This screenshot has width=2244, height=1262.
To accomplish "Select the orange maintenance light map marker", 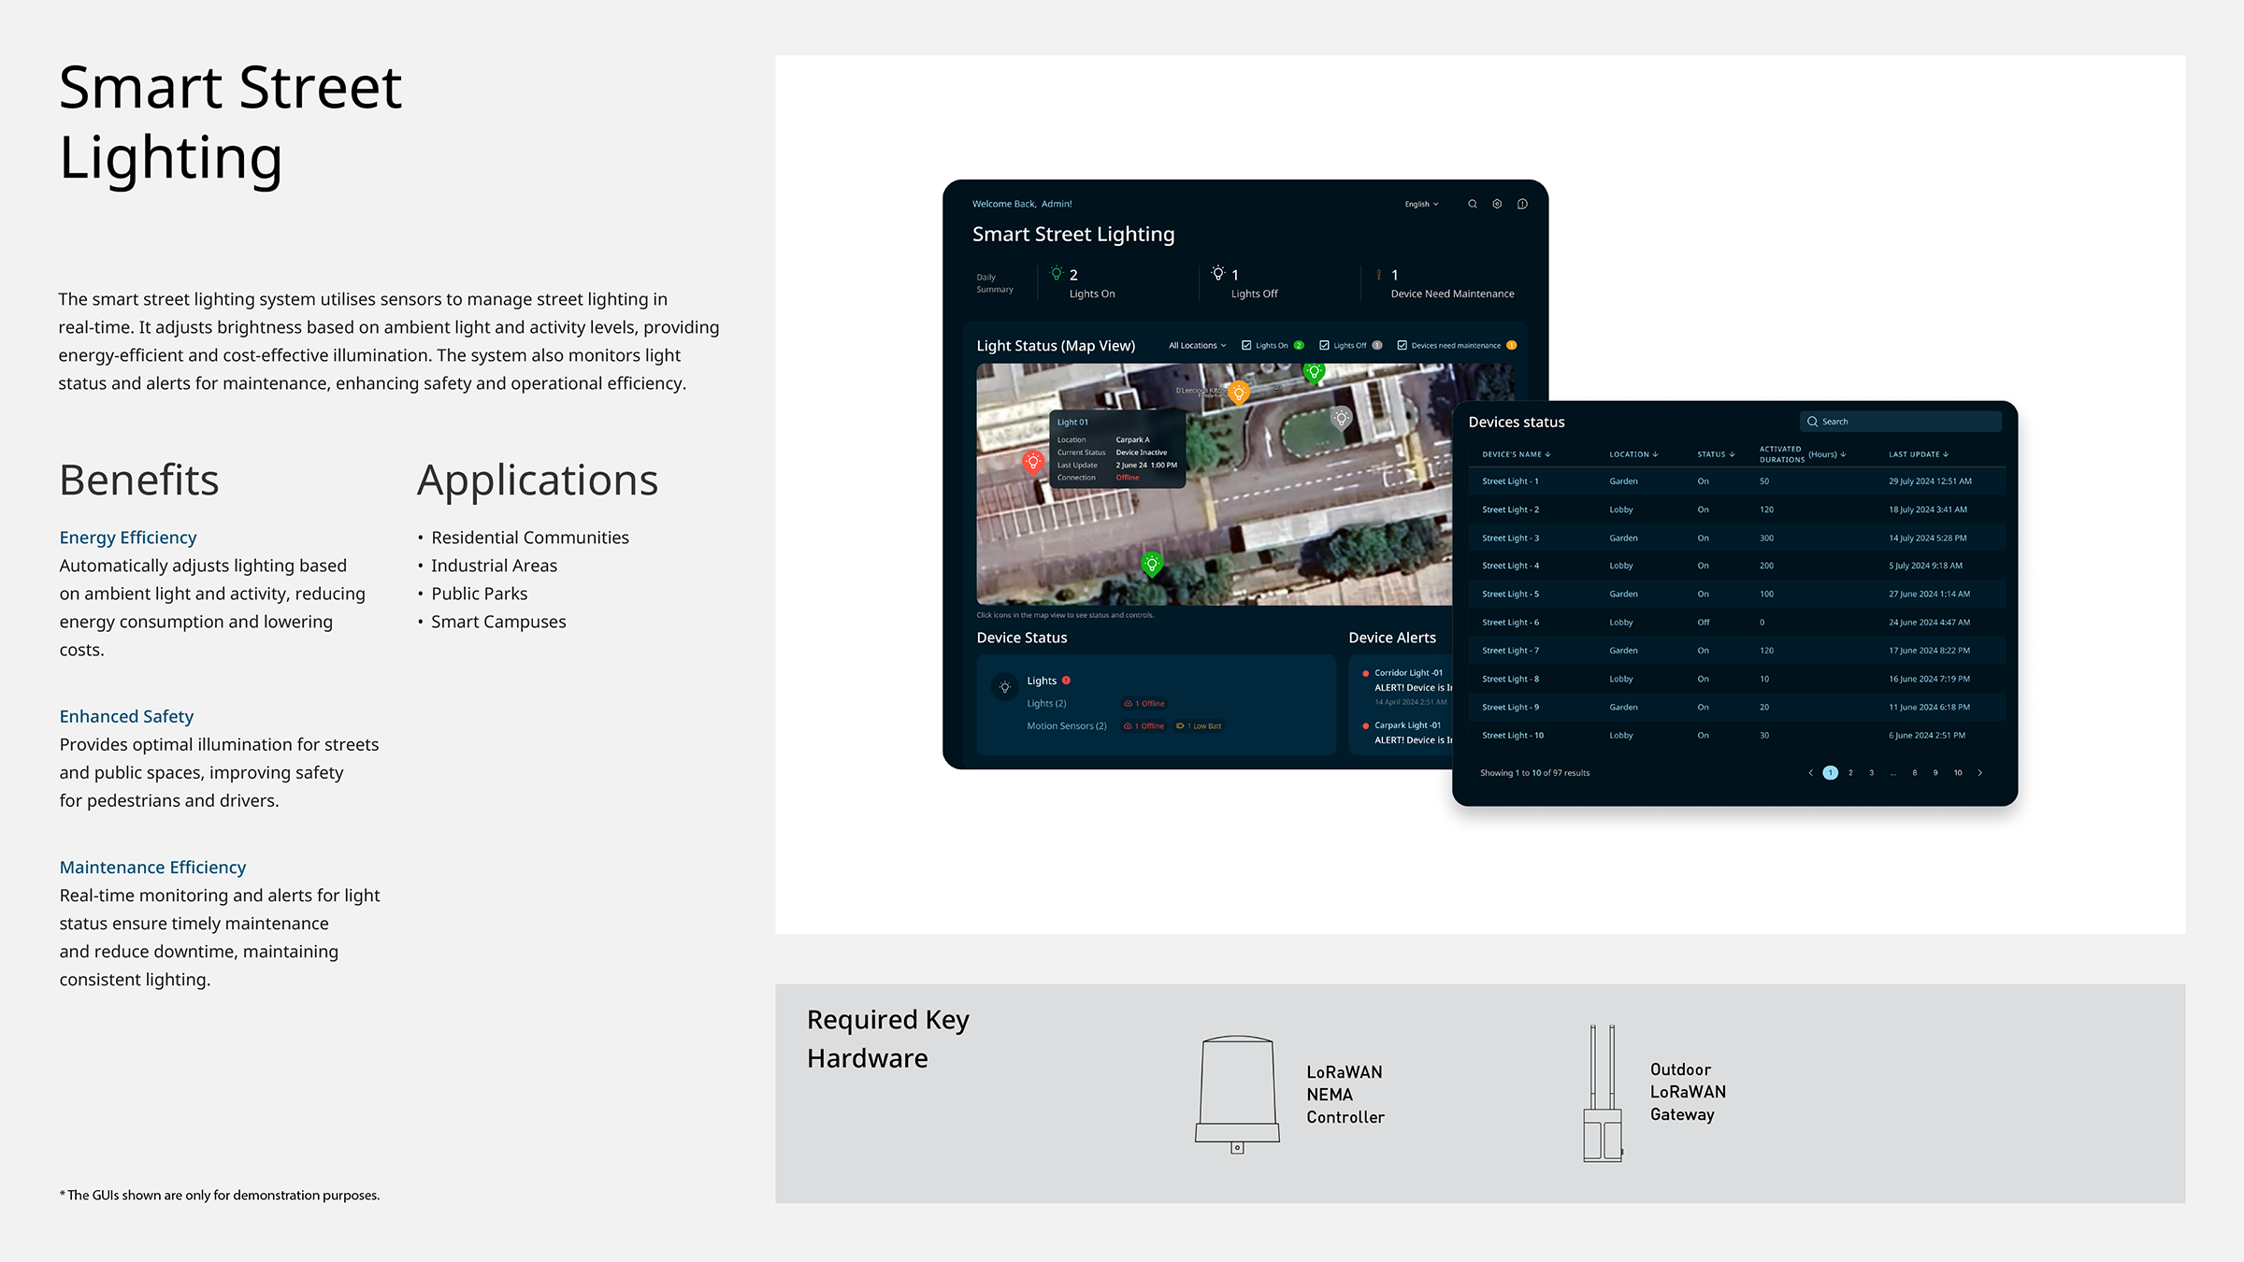I will (x=1239, y=393).
